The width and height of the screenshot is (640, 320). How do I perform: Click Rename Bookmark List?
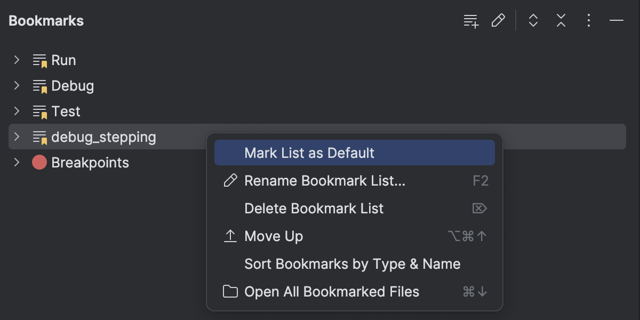pyautogui.click(x=324, y=180)
